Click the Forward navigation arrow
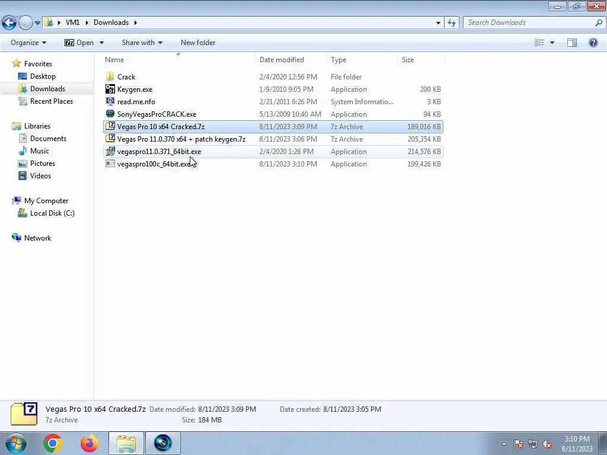Viewport: 607px width, 455px height. tap(25, 23)
